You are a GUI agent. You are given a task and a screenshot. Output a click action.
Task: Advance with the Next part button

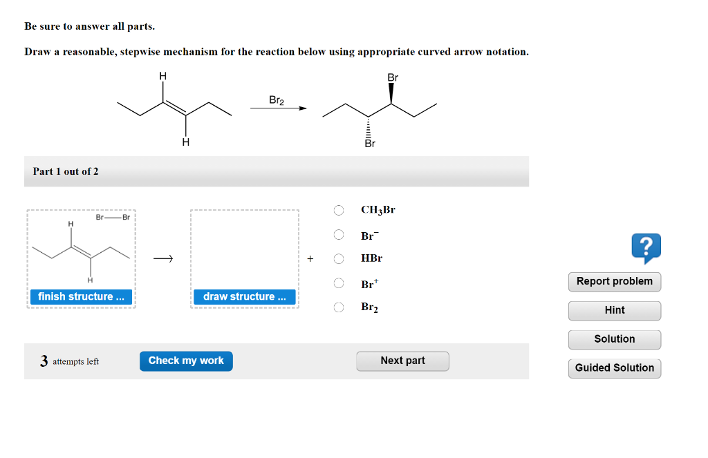click(x=402, y=361)
